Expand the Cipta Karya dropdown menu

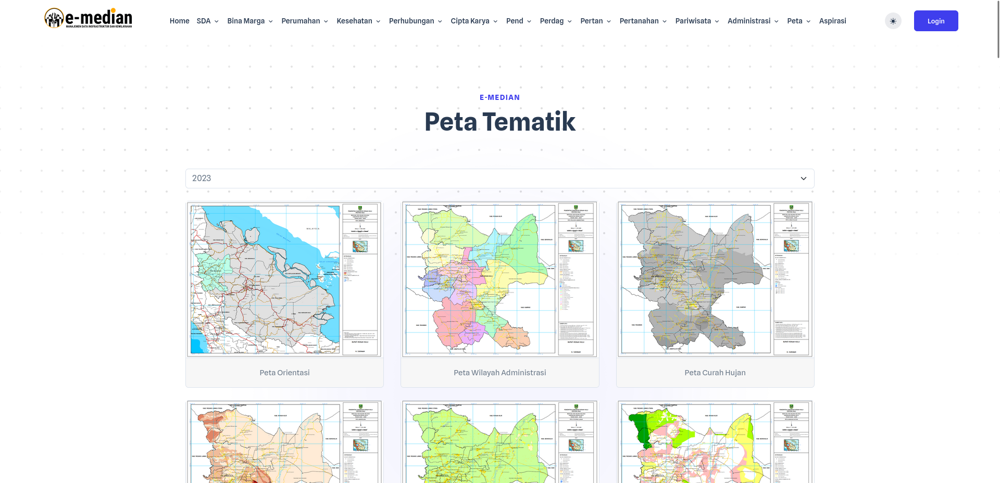(x=474, y=21)
